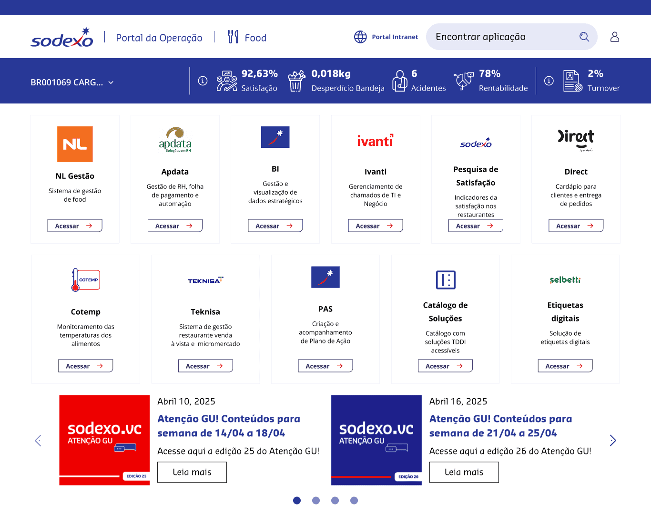Click the 92,63% Satisfação value
Image resolution: width=651 pixels, height=516 pixels.
pos(260,73)
